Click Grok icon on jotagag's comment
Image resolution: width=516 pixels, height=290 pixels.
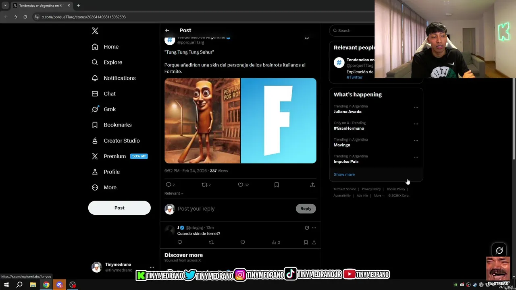click(307, 228)
